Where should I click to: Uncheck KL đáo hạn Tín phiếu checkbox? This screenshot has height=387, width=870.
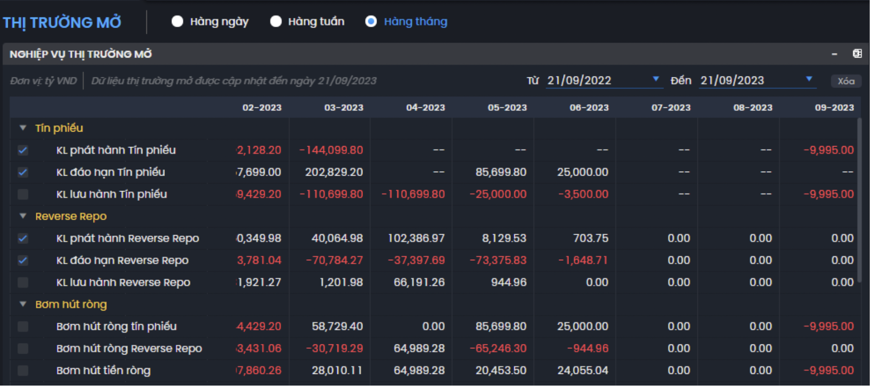23,172
